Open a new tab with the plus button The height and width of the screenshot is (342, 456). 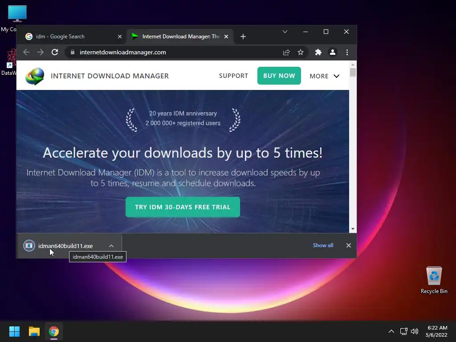(x=243, y=37)
